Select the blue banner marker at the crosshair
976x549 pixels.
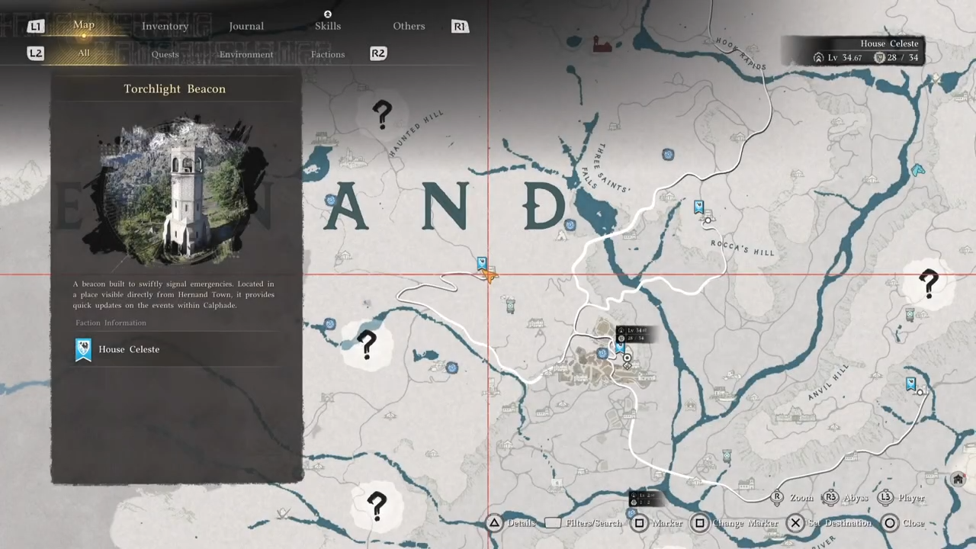coord(482,264)
